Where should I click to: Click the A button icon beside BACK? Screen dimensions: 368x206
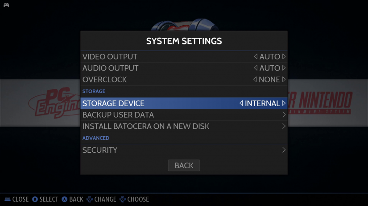click(64, 199)
